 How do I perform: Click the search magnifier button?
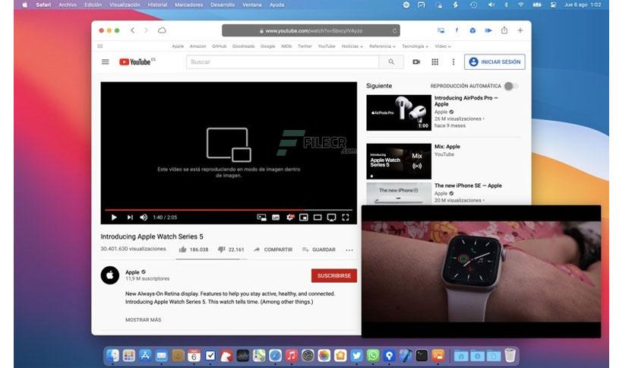pyautogui.click(x=391, y=62)
